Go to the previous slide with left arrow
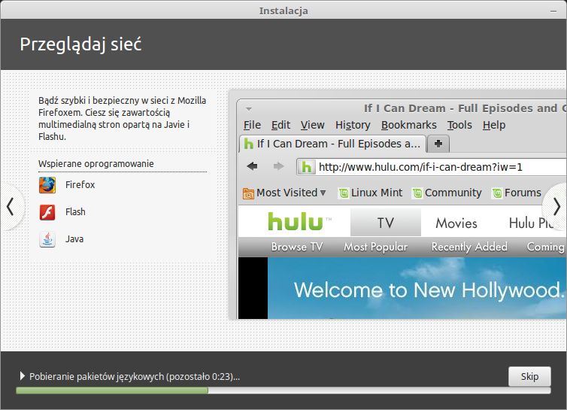The image size is (567, 410). coord(11,207)
